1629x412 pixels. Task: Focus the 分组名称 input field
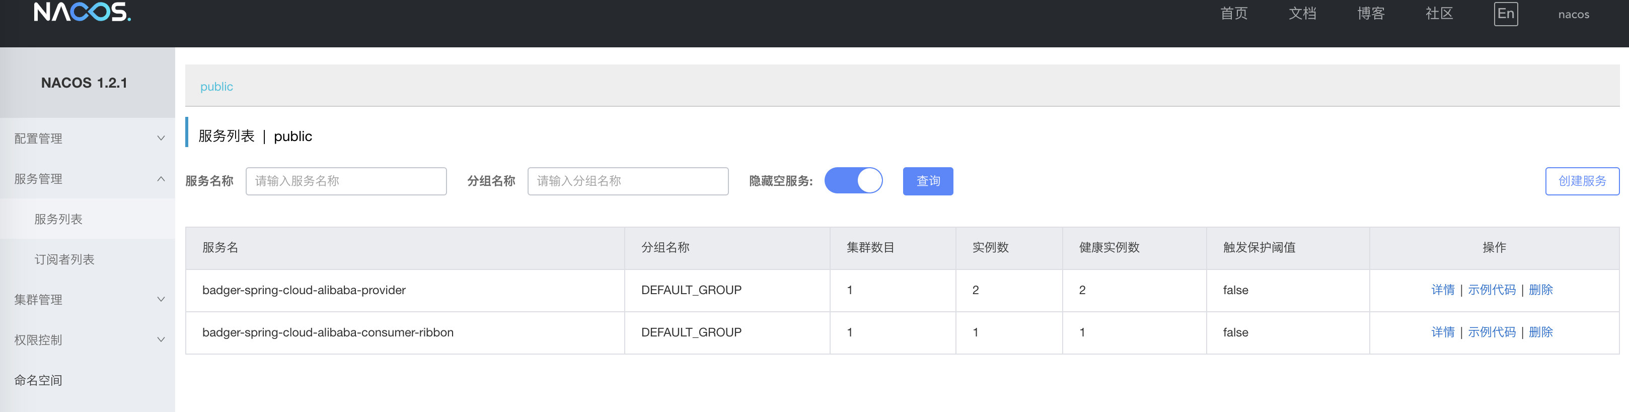pyautogui.click(x=627, y=182)
